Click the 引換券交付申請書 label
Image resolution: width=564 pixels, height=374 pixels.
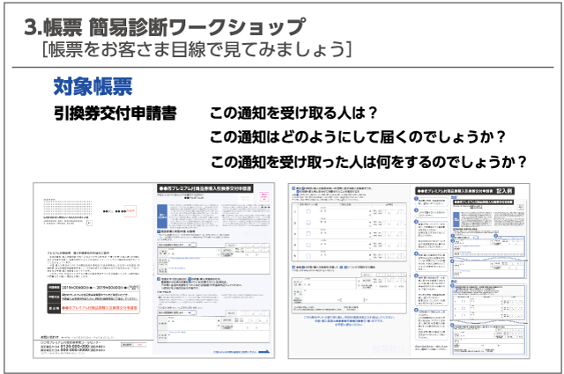[x=115, y=114]
